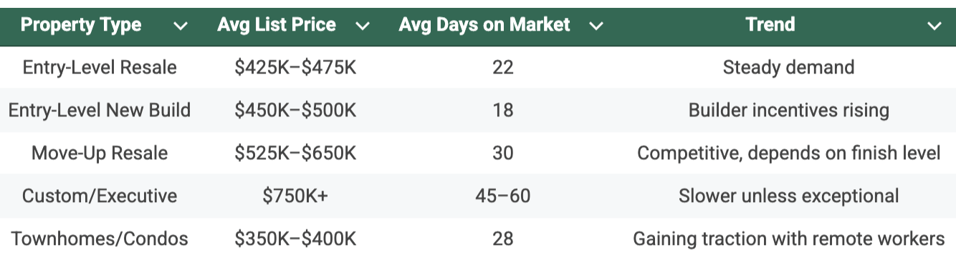Select the Townhomes/Condos cell

pyautogui.click(x=99, y=239)
